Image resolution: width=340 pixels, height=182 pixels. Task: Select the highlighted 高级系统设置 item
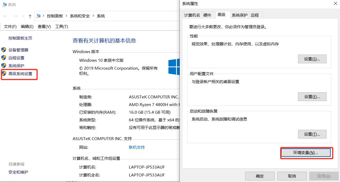tap(19, 74)
